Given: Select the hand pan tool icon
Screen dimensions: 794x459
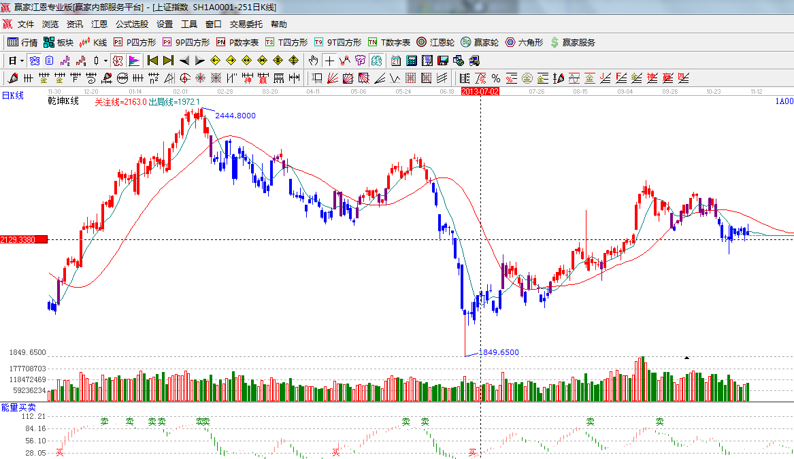Looking at the screenshot, I should tap(313, 61).
